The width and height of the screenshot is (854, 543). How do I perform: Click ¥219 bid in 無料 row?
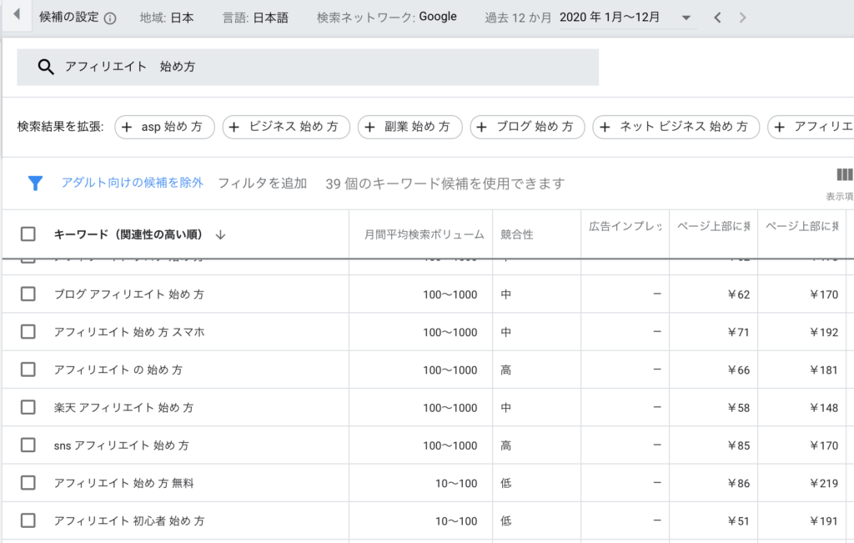pos(823,484)
